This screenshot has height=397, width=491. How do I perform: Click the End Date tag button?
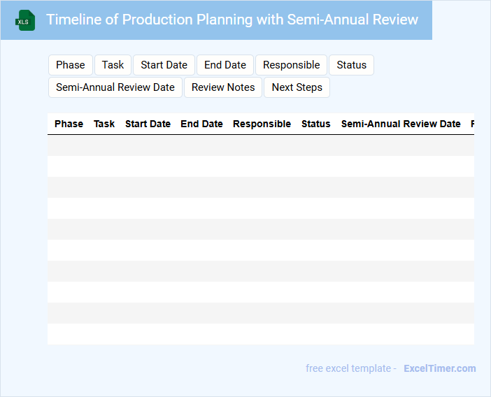tap(225, 65)
